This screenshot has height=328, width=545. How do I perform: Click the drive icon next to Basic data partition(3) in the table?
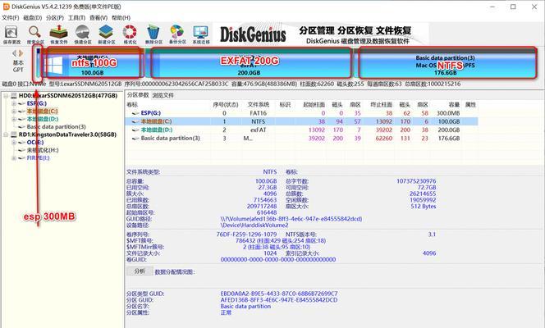(x=135, y=138)
